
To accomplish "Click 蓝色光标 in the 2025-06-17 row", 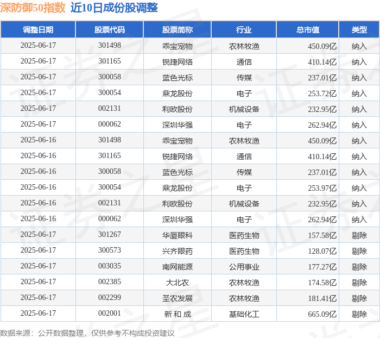I will pos(178,77).
